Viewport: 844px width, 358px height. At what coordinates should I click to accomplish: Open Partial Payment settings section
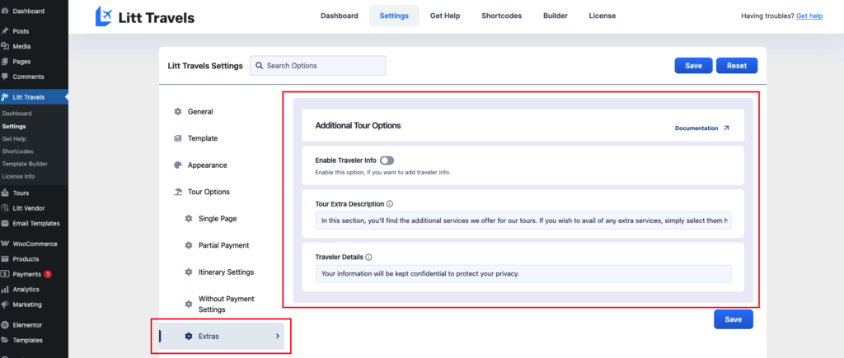tap(223, 245)
